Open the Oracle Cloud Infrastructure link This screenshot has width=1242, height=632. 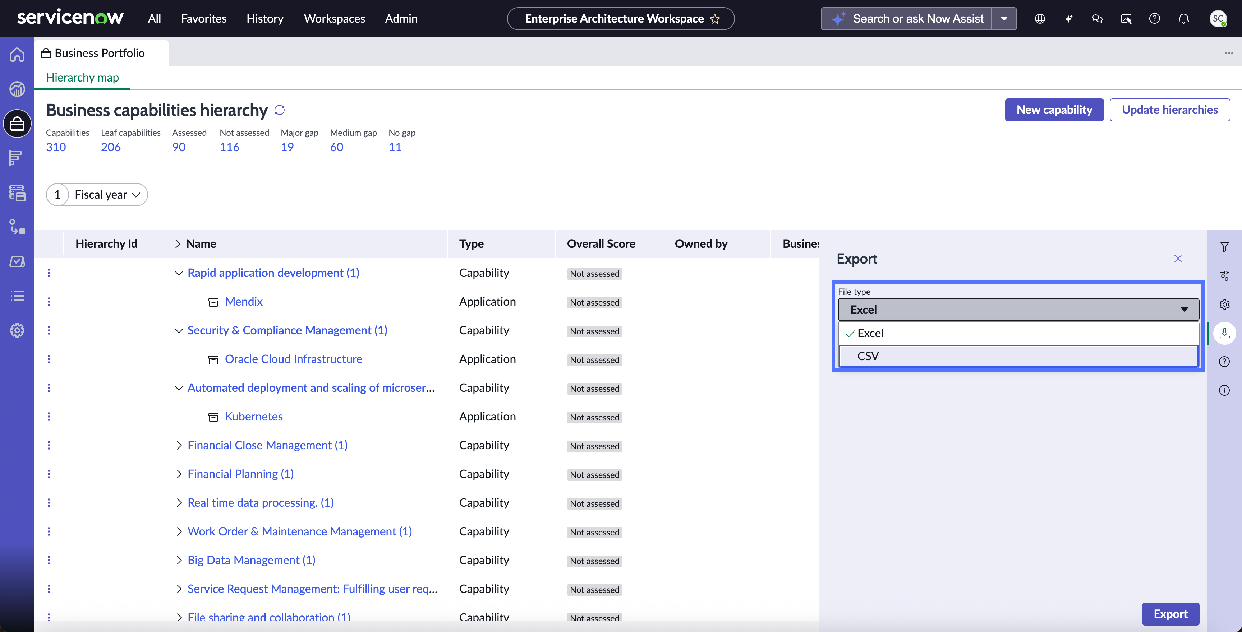point(293,359)
